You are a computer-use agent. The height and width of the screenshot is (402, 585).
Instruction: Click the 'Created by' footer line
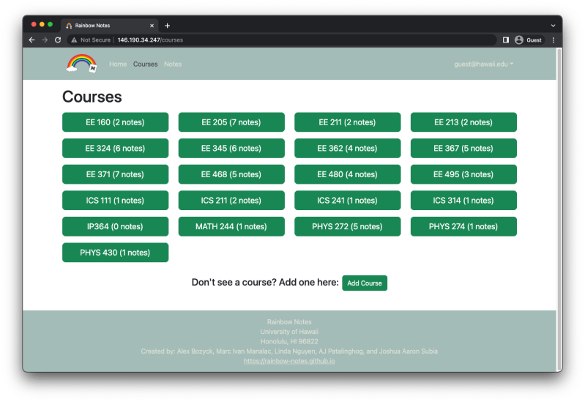click(x=289, y=351)
